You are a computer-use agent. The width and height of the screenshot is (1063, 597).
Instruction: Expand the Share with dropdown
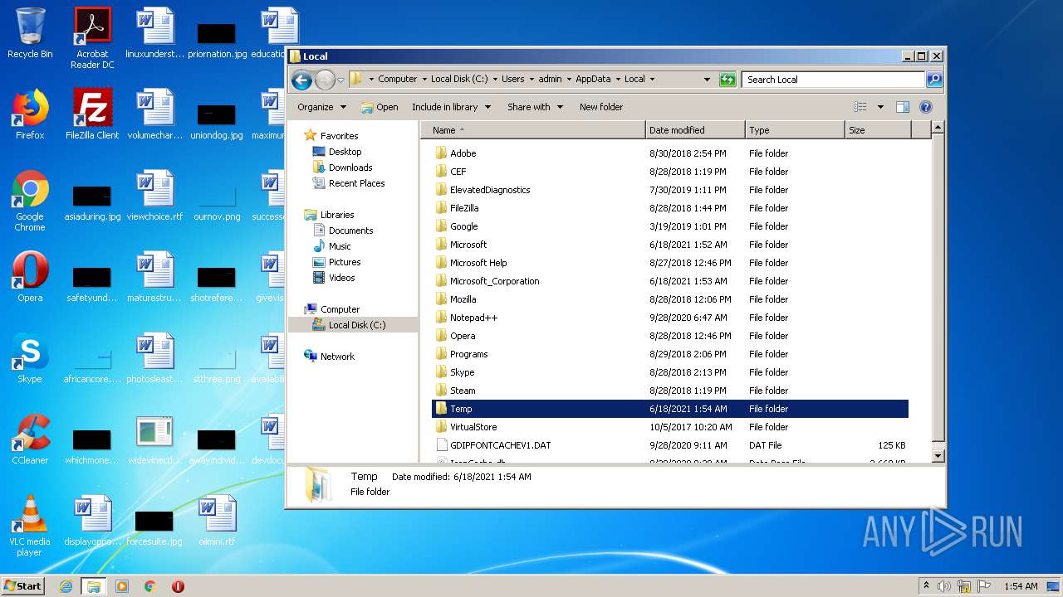click(x=535, y=107)
